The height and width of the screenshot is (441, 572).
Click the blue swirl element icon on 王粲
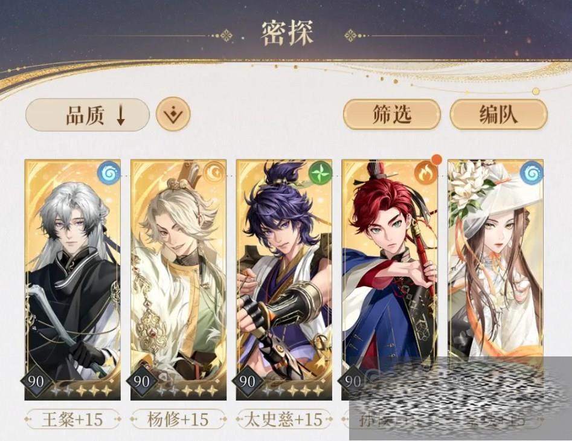tap(108, 173)
